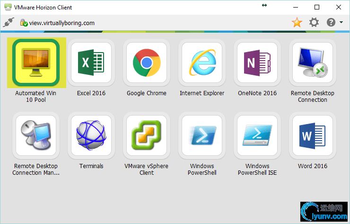Open the Internet Explorer icon
The height and width of the screenshot is (224, 350).
coord(202,63)
